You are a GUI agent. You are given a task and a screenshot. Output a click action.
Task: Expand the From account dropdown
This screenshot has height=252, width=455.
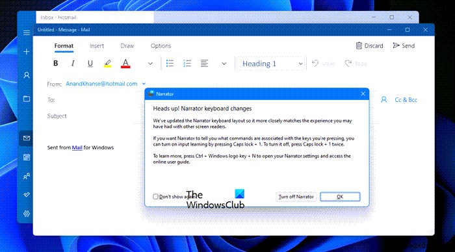(144, 84)
